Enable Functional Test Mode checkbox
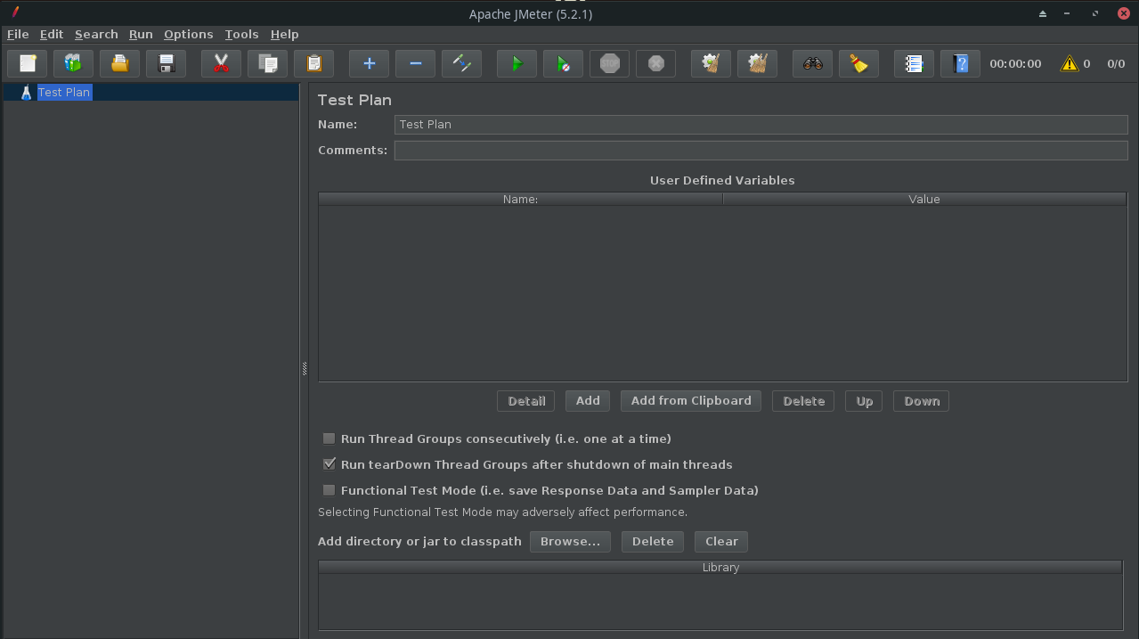The width and height of the screenshot is (1139, 639). click(x=329, y=490)
